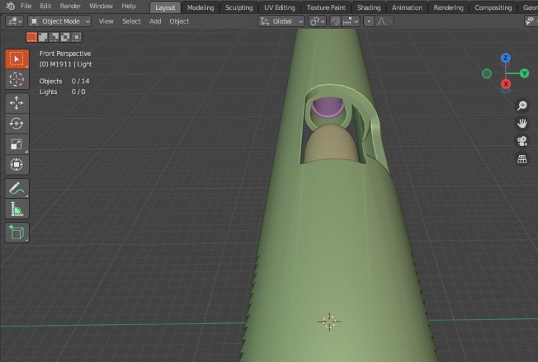Viewport: 538px width, 362px height.
Task: Switch to the Layout workspace tab
Action: point(165,7)
